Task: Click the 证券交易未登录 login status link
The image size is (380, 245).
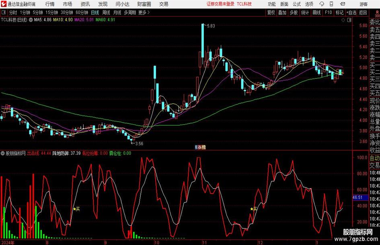Action: tap(220, 4)
